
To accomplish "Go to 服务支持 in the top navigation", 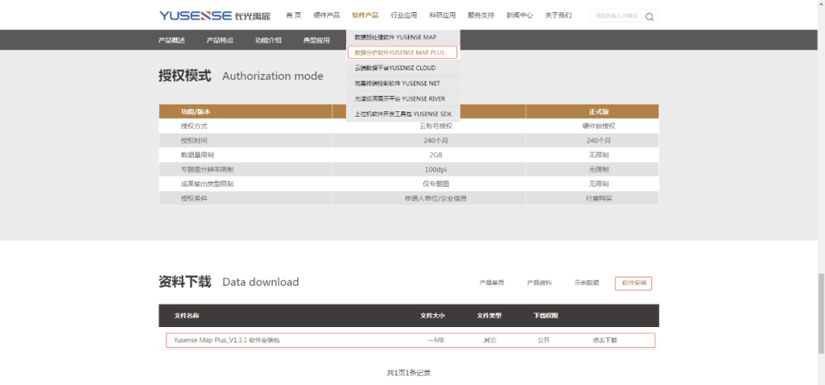I will point(481,15).
